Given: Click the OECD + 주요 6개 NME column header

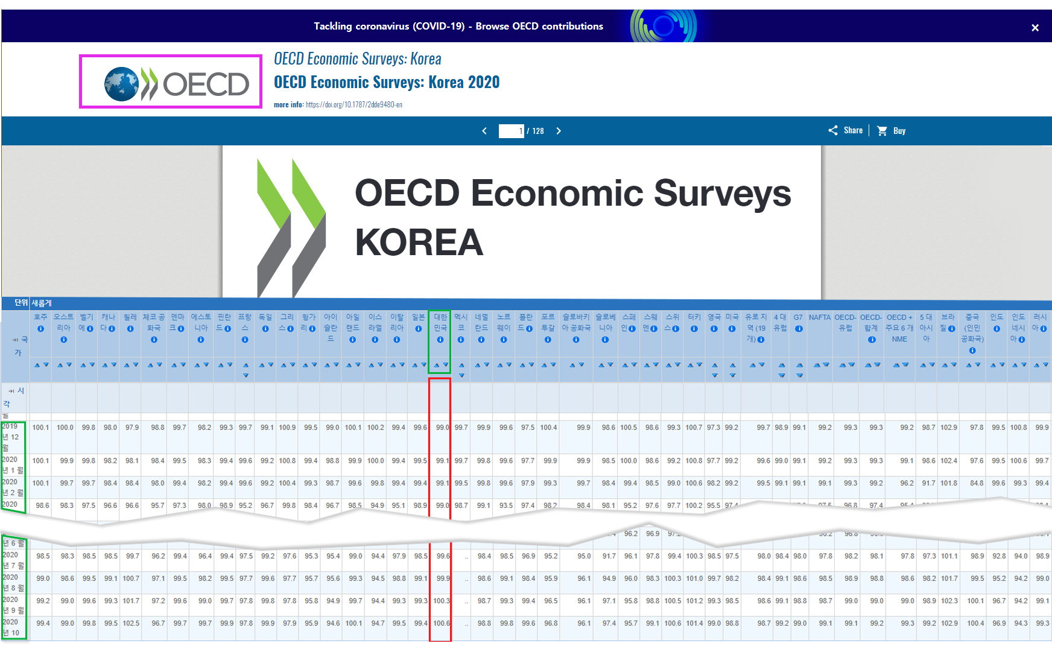Looking at the screenshot, I should point(899,328).
